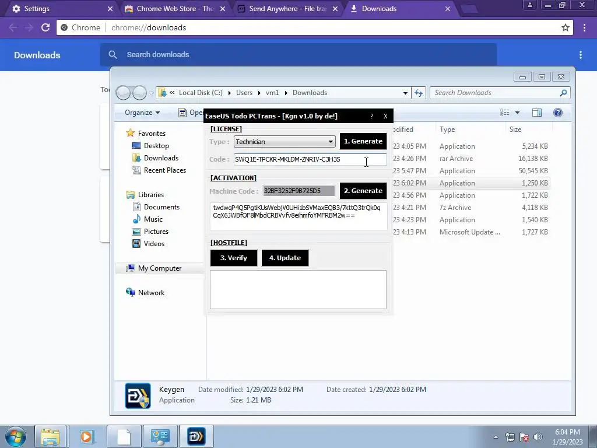Click into the license Code field
This screenshot has height=448, width=597.
[x=310, y=159]
